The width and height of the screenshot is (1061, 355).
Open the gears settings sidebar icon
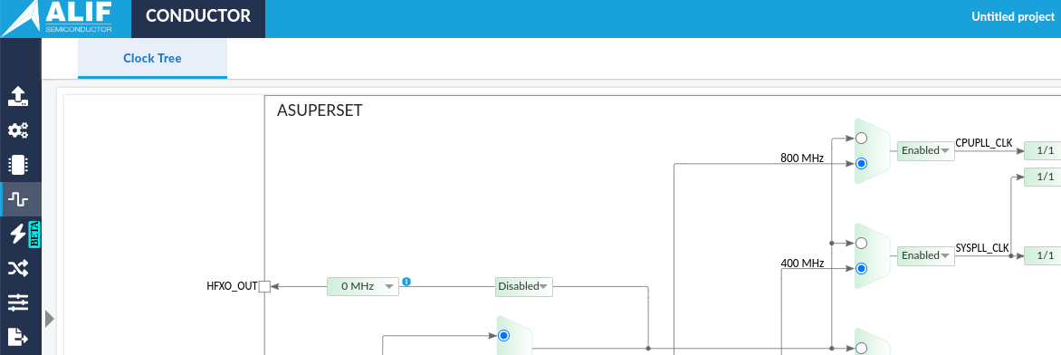coord(18,130)
